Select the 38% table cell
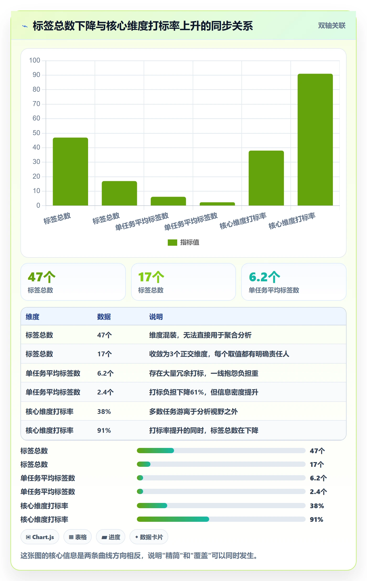367x581 pixels. point(104,412)
